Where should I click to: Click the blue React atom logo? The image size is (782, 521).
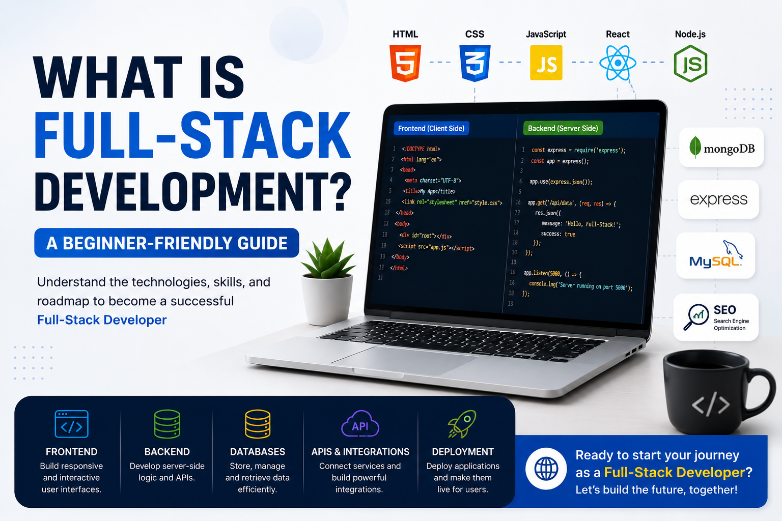pos(618,63)
